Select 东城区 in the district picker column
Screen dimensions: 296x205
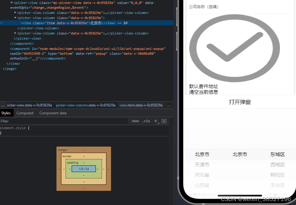pyautogui.click(x=277, y=154)
